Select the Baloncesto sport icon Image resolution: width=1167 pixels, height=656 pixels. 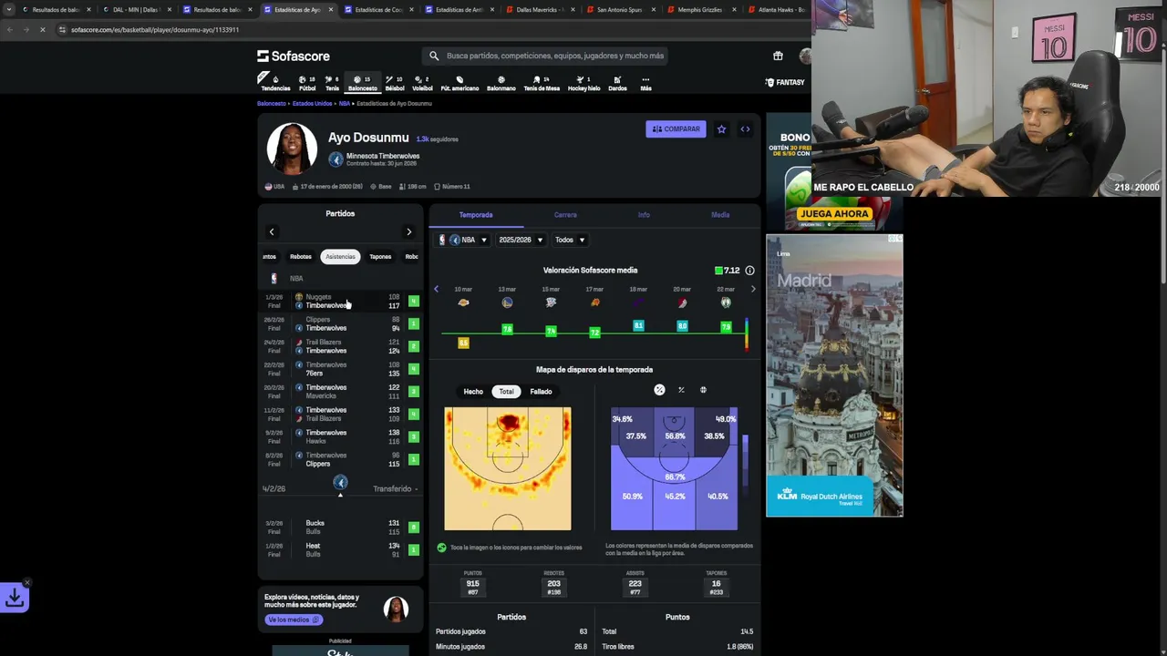(362, 83)
